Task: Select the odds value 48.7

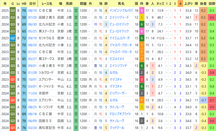Action: pyautogui.click(x=160, y=18)
